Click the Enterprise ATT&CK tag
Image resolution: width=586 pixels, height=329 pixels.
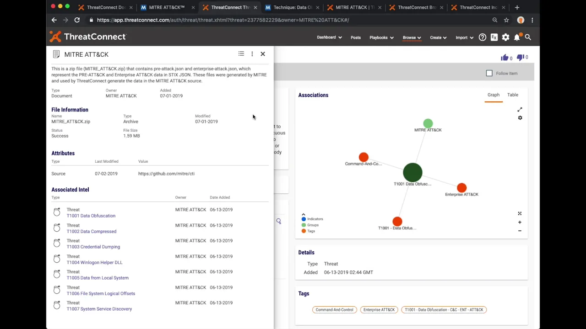(x=379, y=310)
